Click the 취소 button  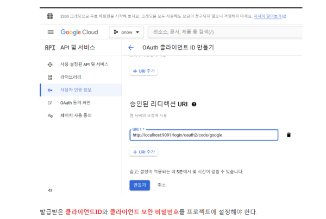click(x=161, y=185)
